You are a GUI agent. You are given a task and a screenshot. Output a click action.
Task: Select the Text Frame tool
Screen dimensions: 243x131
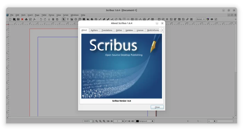coord(68,19)
